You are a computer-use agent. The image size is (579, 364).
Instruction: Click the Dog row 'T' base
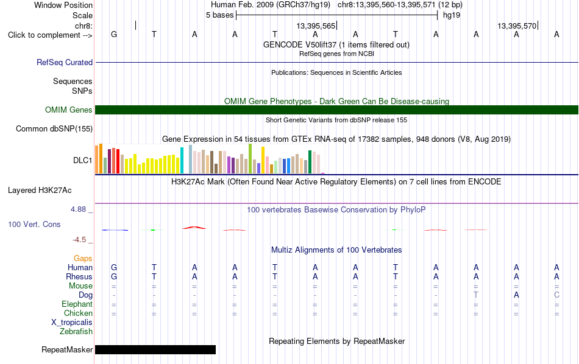(476, 295)
